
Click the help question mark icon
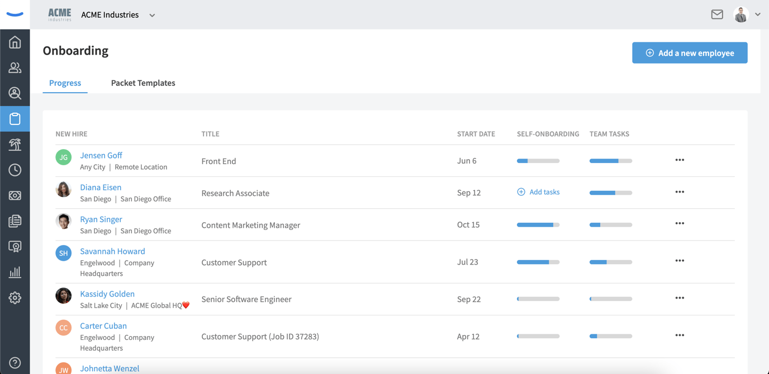pyautogui.click(x=15, y=363)
